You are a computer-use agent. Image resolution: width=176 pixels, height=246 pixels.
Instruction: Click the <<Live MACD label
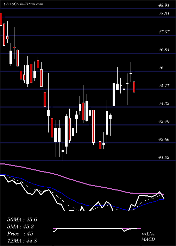[148, 237]
